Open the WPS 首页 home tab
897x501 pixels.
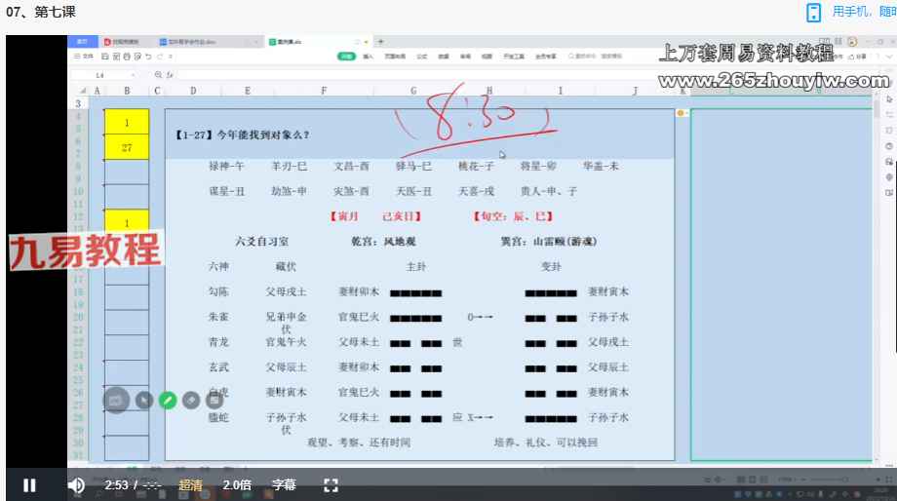(82, 41)
